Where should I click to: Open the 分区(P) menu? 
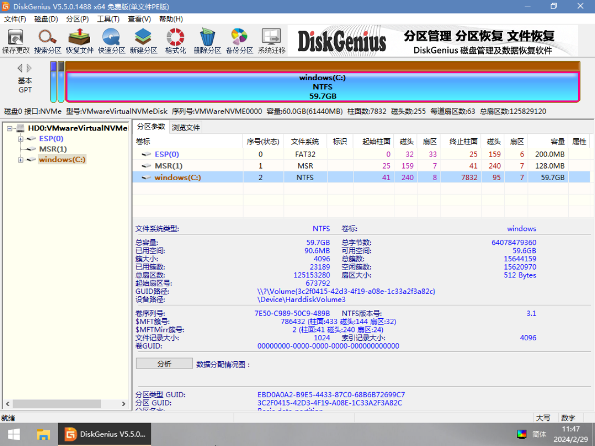pos(78,19)
